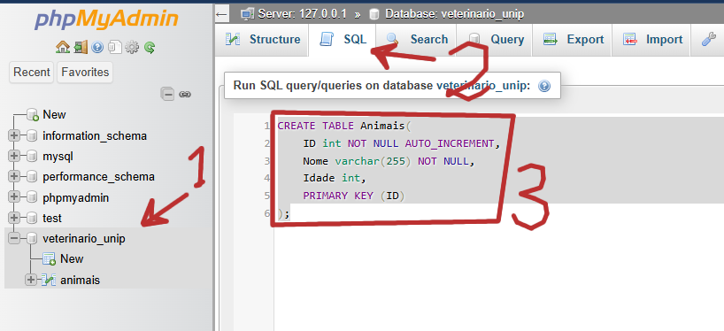Click database cylinder icon next to veterinario_unip
Viewport: 724px width, 331px height.
point(31,238)
